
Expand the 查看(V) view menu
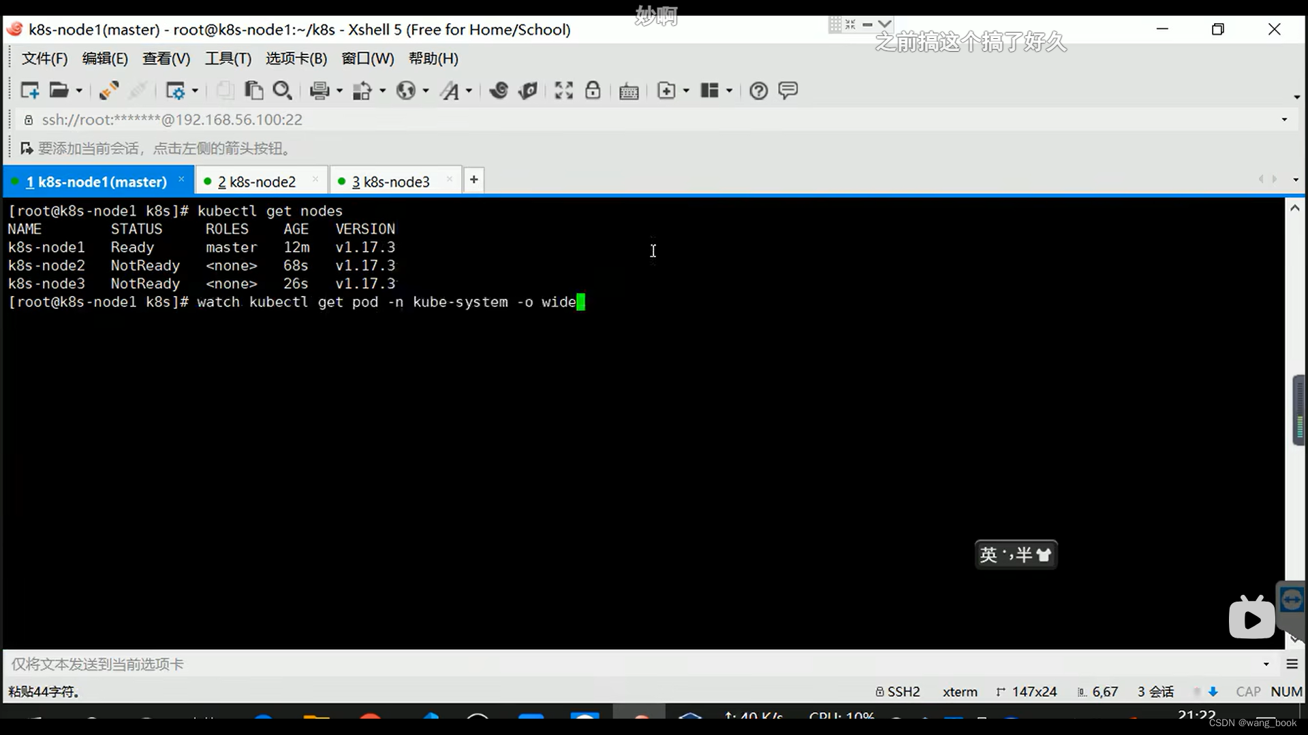pyautogui.click(x=166, y=59)
